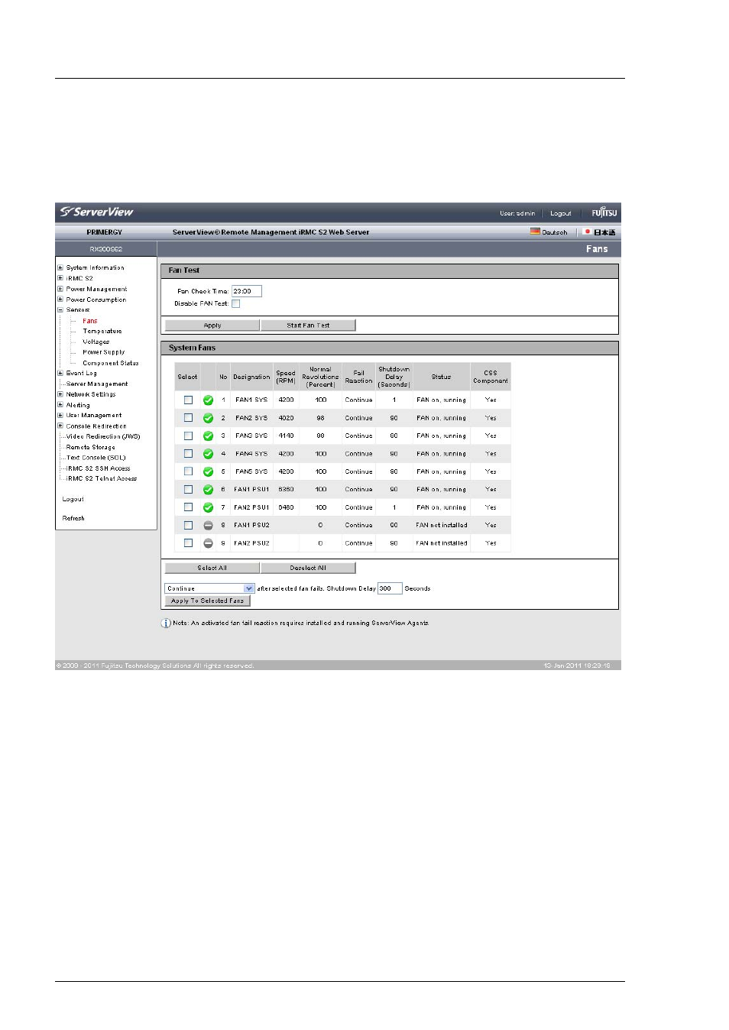Open the Power Supply sensors page
The image size is (729, 1030).
tap(104, 352)
